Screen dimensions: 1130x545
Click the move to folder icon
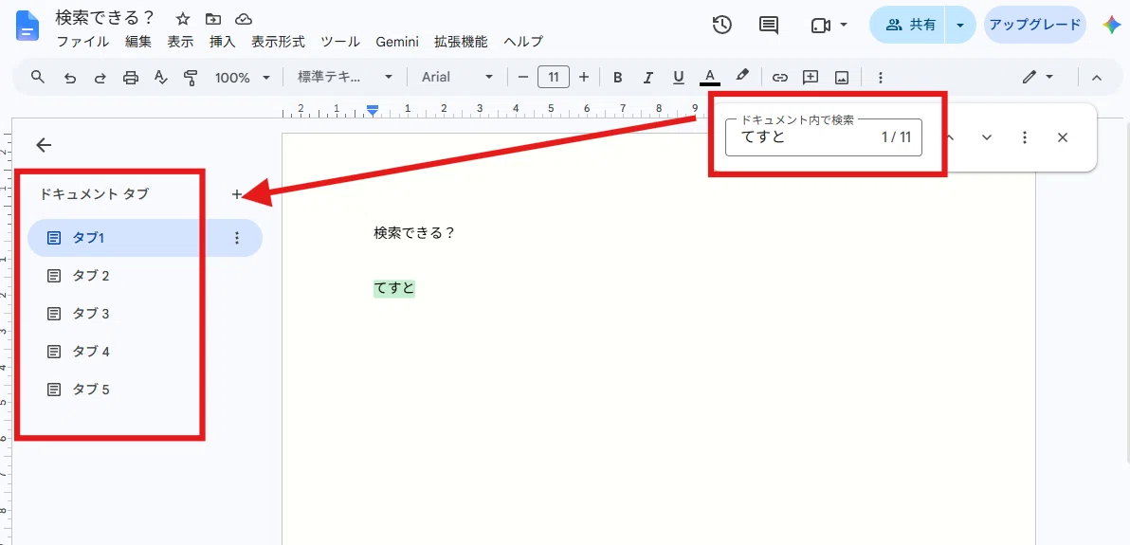[x=213, y=19]
